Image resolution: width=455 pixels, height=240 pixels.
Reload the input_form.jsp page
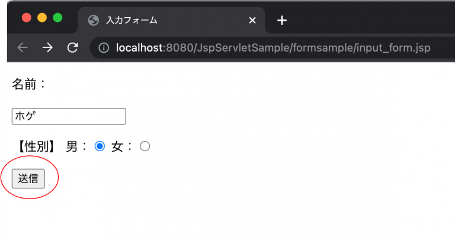click(72, 48)
